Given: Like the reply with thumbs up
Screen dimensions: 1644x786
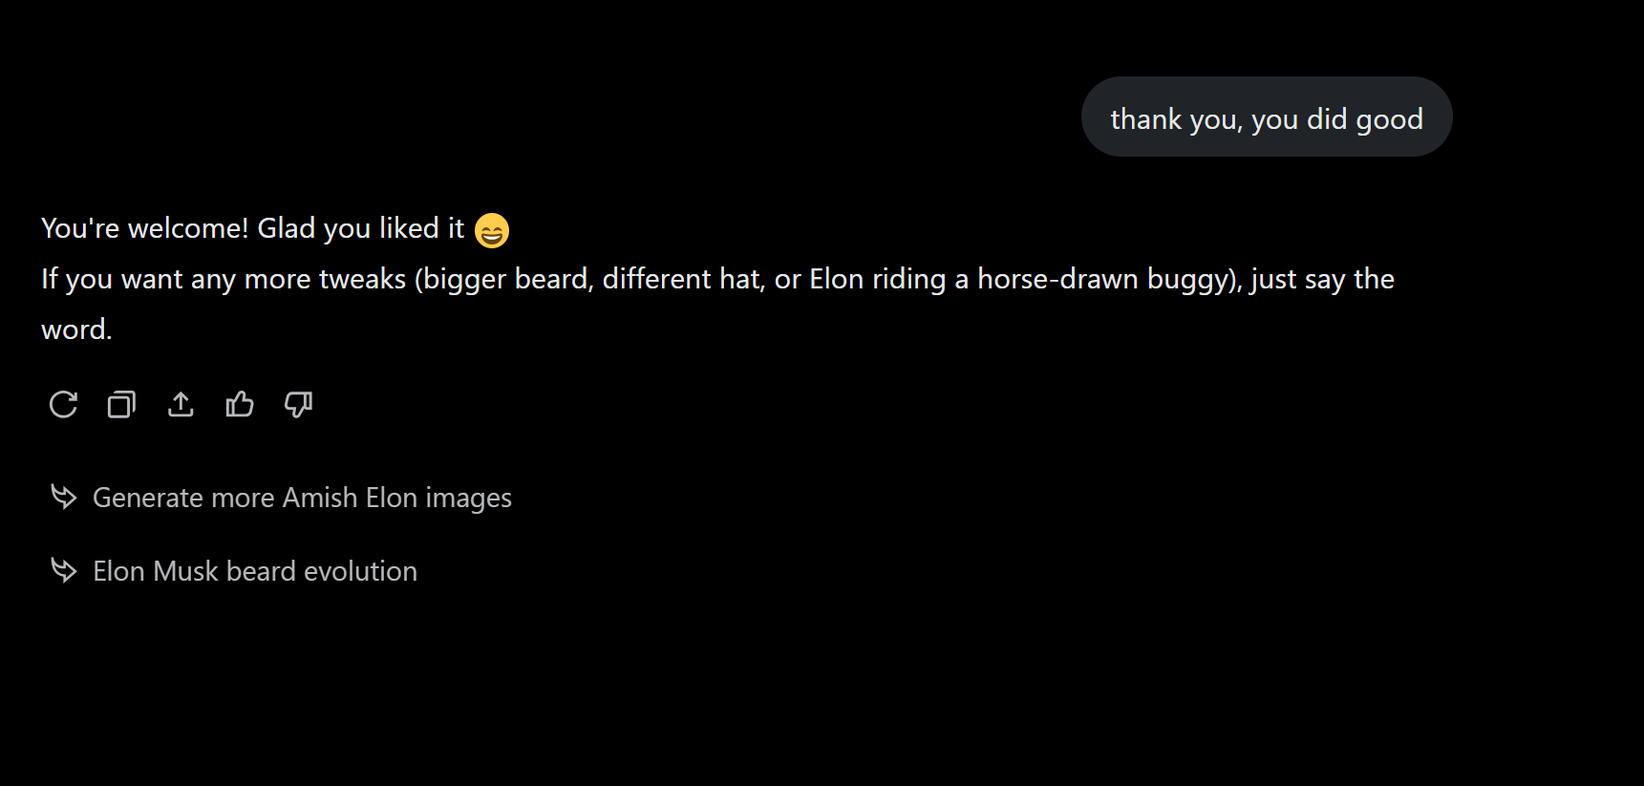Looking at the screenshot, I should (x=240, y=405).
